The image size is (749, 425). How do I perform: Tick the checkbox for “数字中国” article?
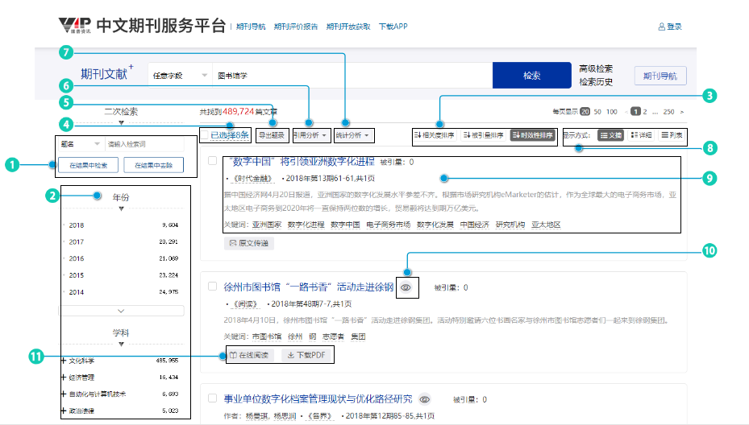tap(212, 161)
